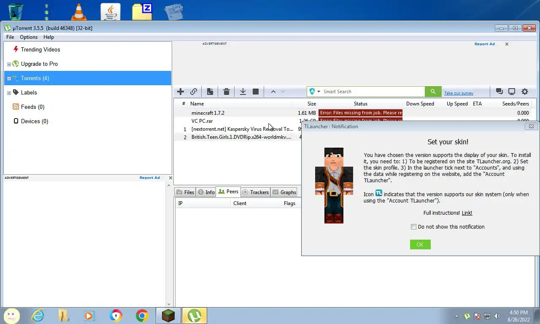Sort peers by IP column header
The height and width of the screenshot is (324, 540).
coord(203,203)
